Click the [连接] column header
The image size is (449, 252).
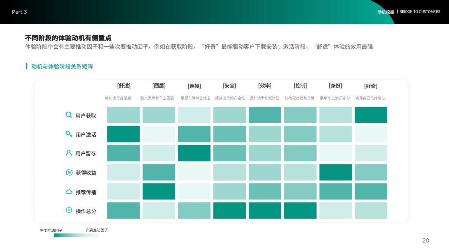point(194,86)
